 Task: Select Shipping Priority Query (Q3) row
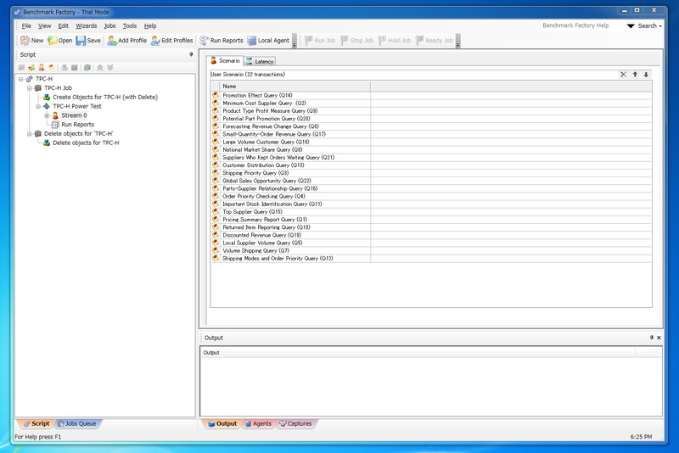pyautogui.click(x=431, y=173)
